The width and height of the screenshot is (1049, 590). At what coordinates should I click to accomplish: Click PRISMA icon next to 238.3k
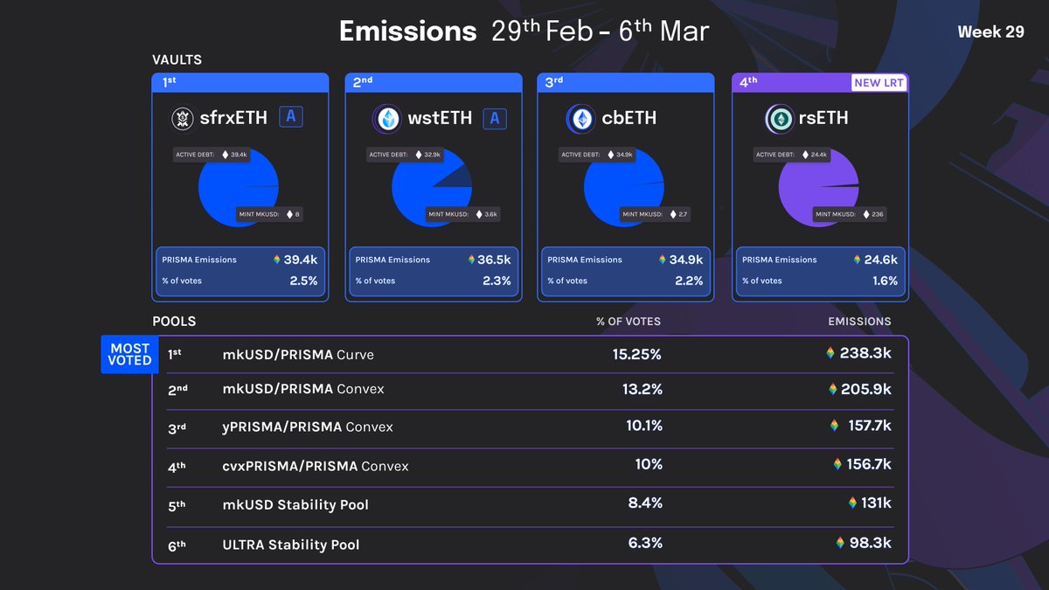coord(830,354)
